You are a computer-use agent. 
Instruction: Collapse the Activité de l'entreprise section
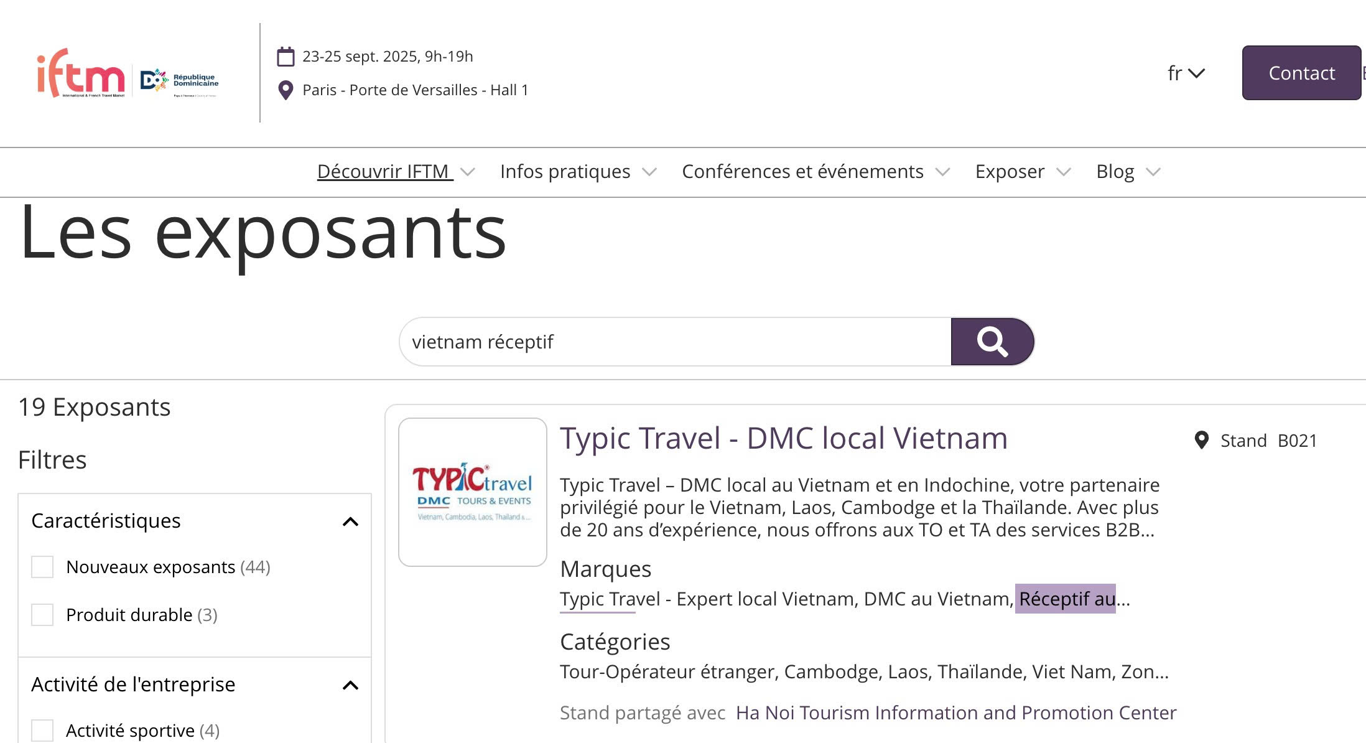pyautogui.click(x=351, y=685)
